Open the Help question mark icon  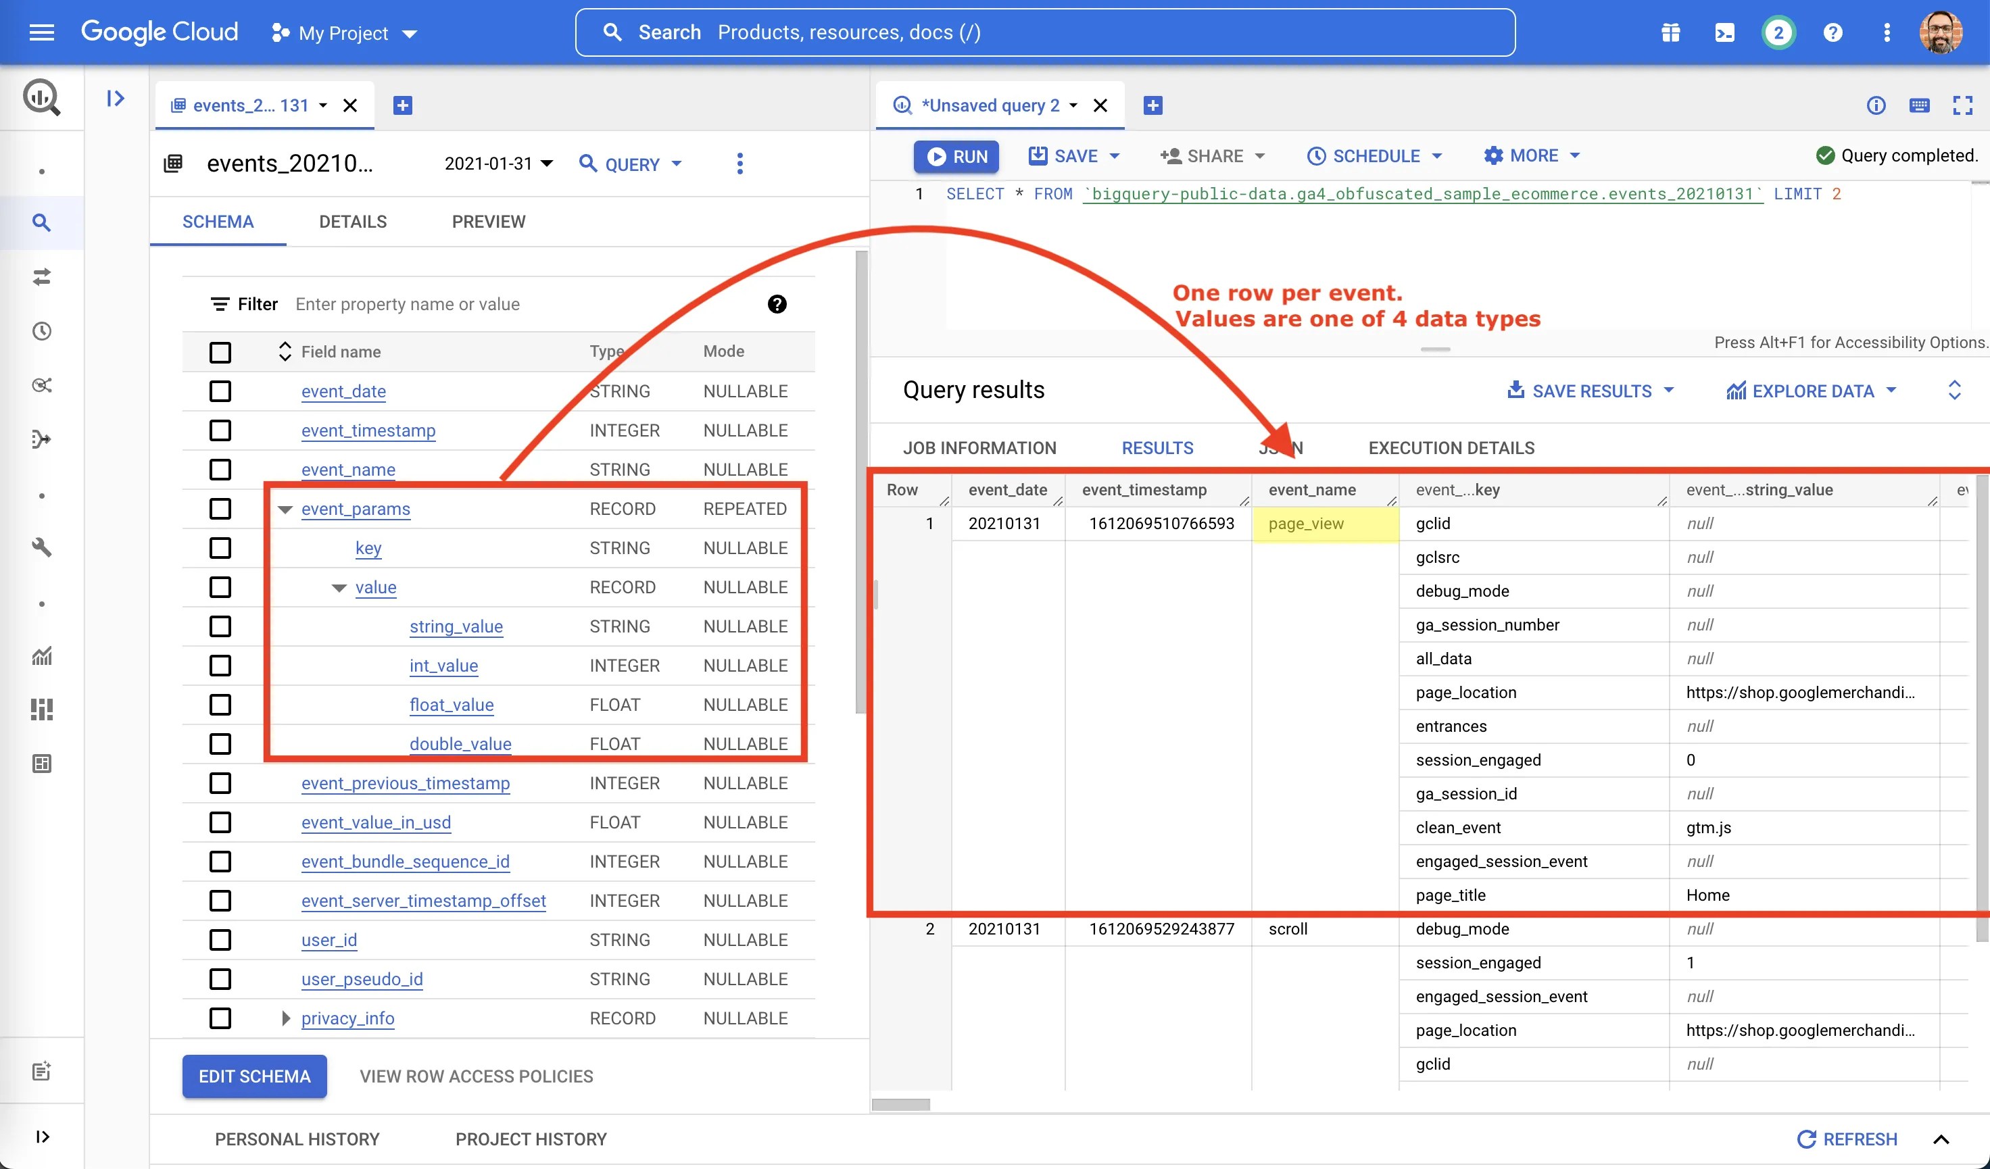[x=1833, y=32]
